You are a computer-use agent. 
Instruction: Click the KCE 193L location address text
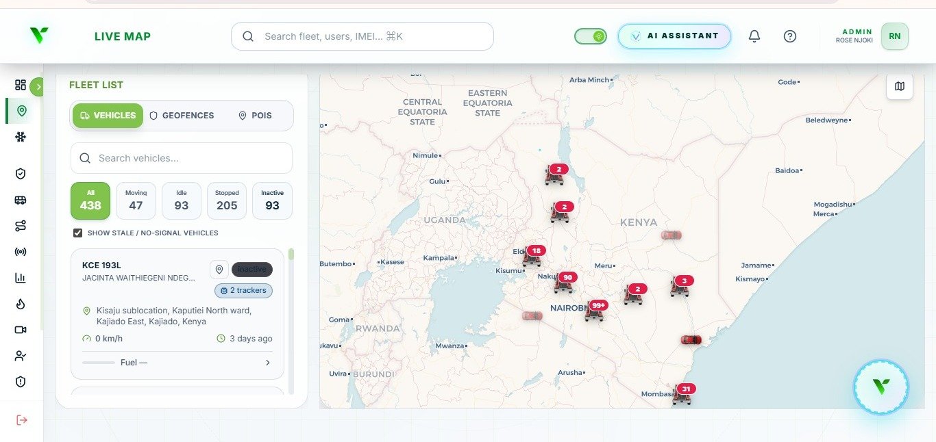[174, 316]
